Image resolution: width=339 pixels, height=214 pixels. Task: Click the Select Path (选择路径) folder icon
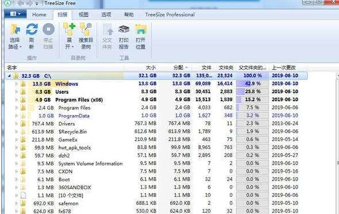pyautogui.click(x=15, y=29)
